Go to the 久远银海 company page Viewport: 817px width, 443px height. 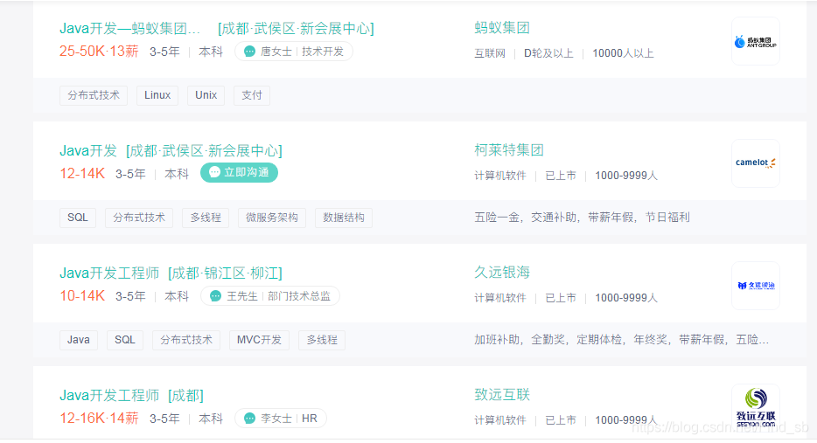click(502, 273)
